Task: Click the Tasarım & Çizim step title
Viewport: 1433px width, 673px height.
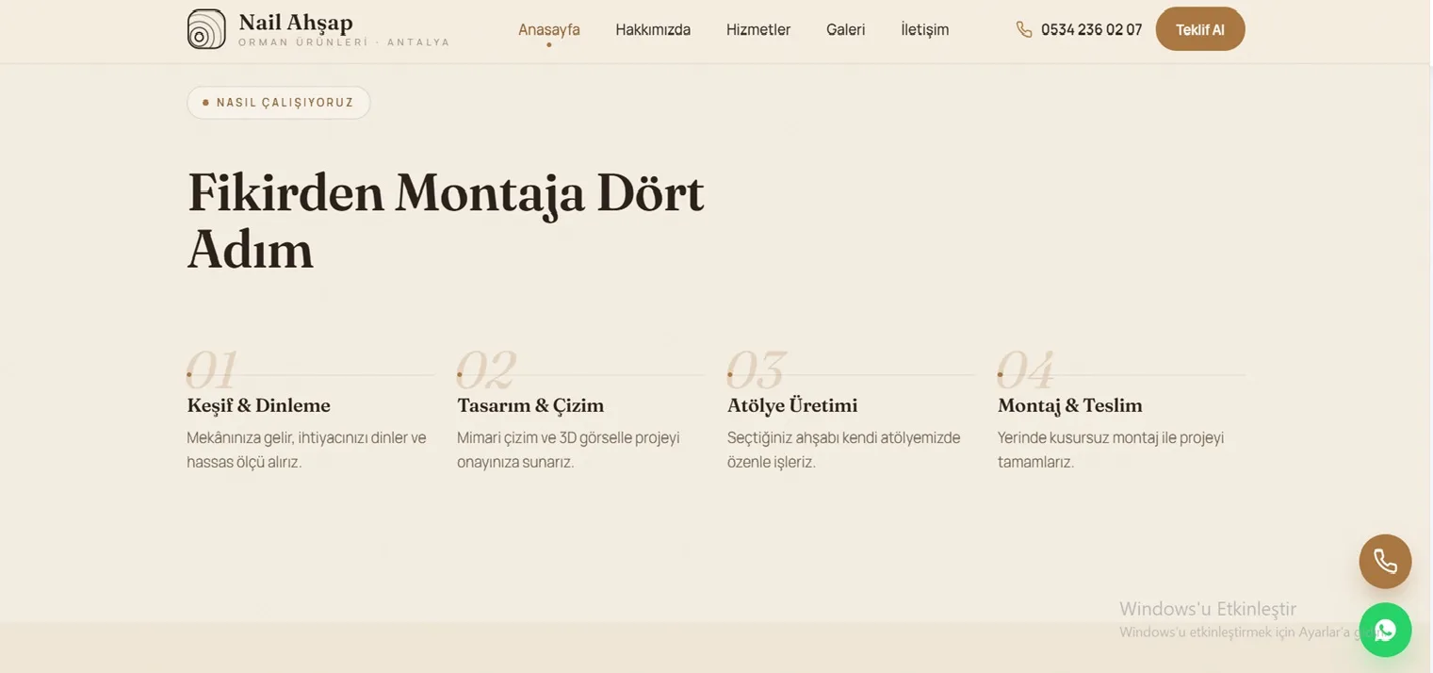Action: 530,405
